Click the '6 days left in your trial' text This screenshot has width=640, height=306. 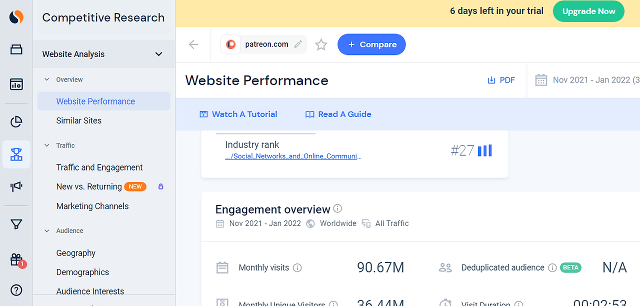click(x=496, y=11)
